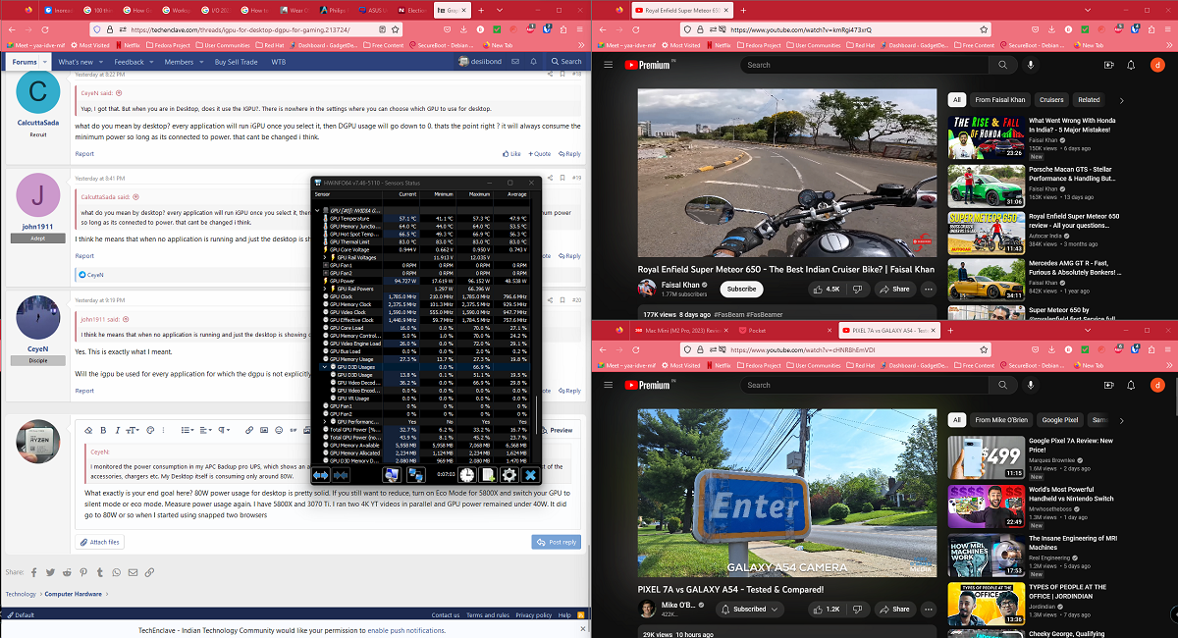Collapse GPU D3D Usages row in HWiNFO
The height and width of the screenshot is (638, 1178).
pos(326,367)
